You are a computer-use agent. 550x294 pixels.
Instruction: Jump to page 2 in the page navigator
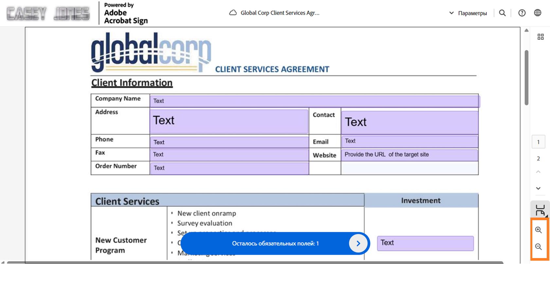point(538,158)
